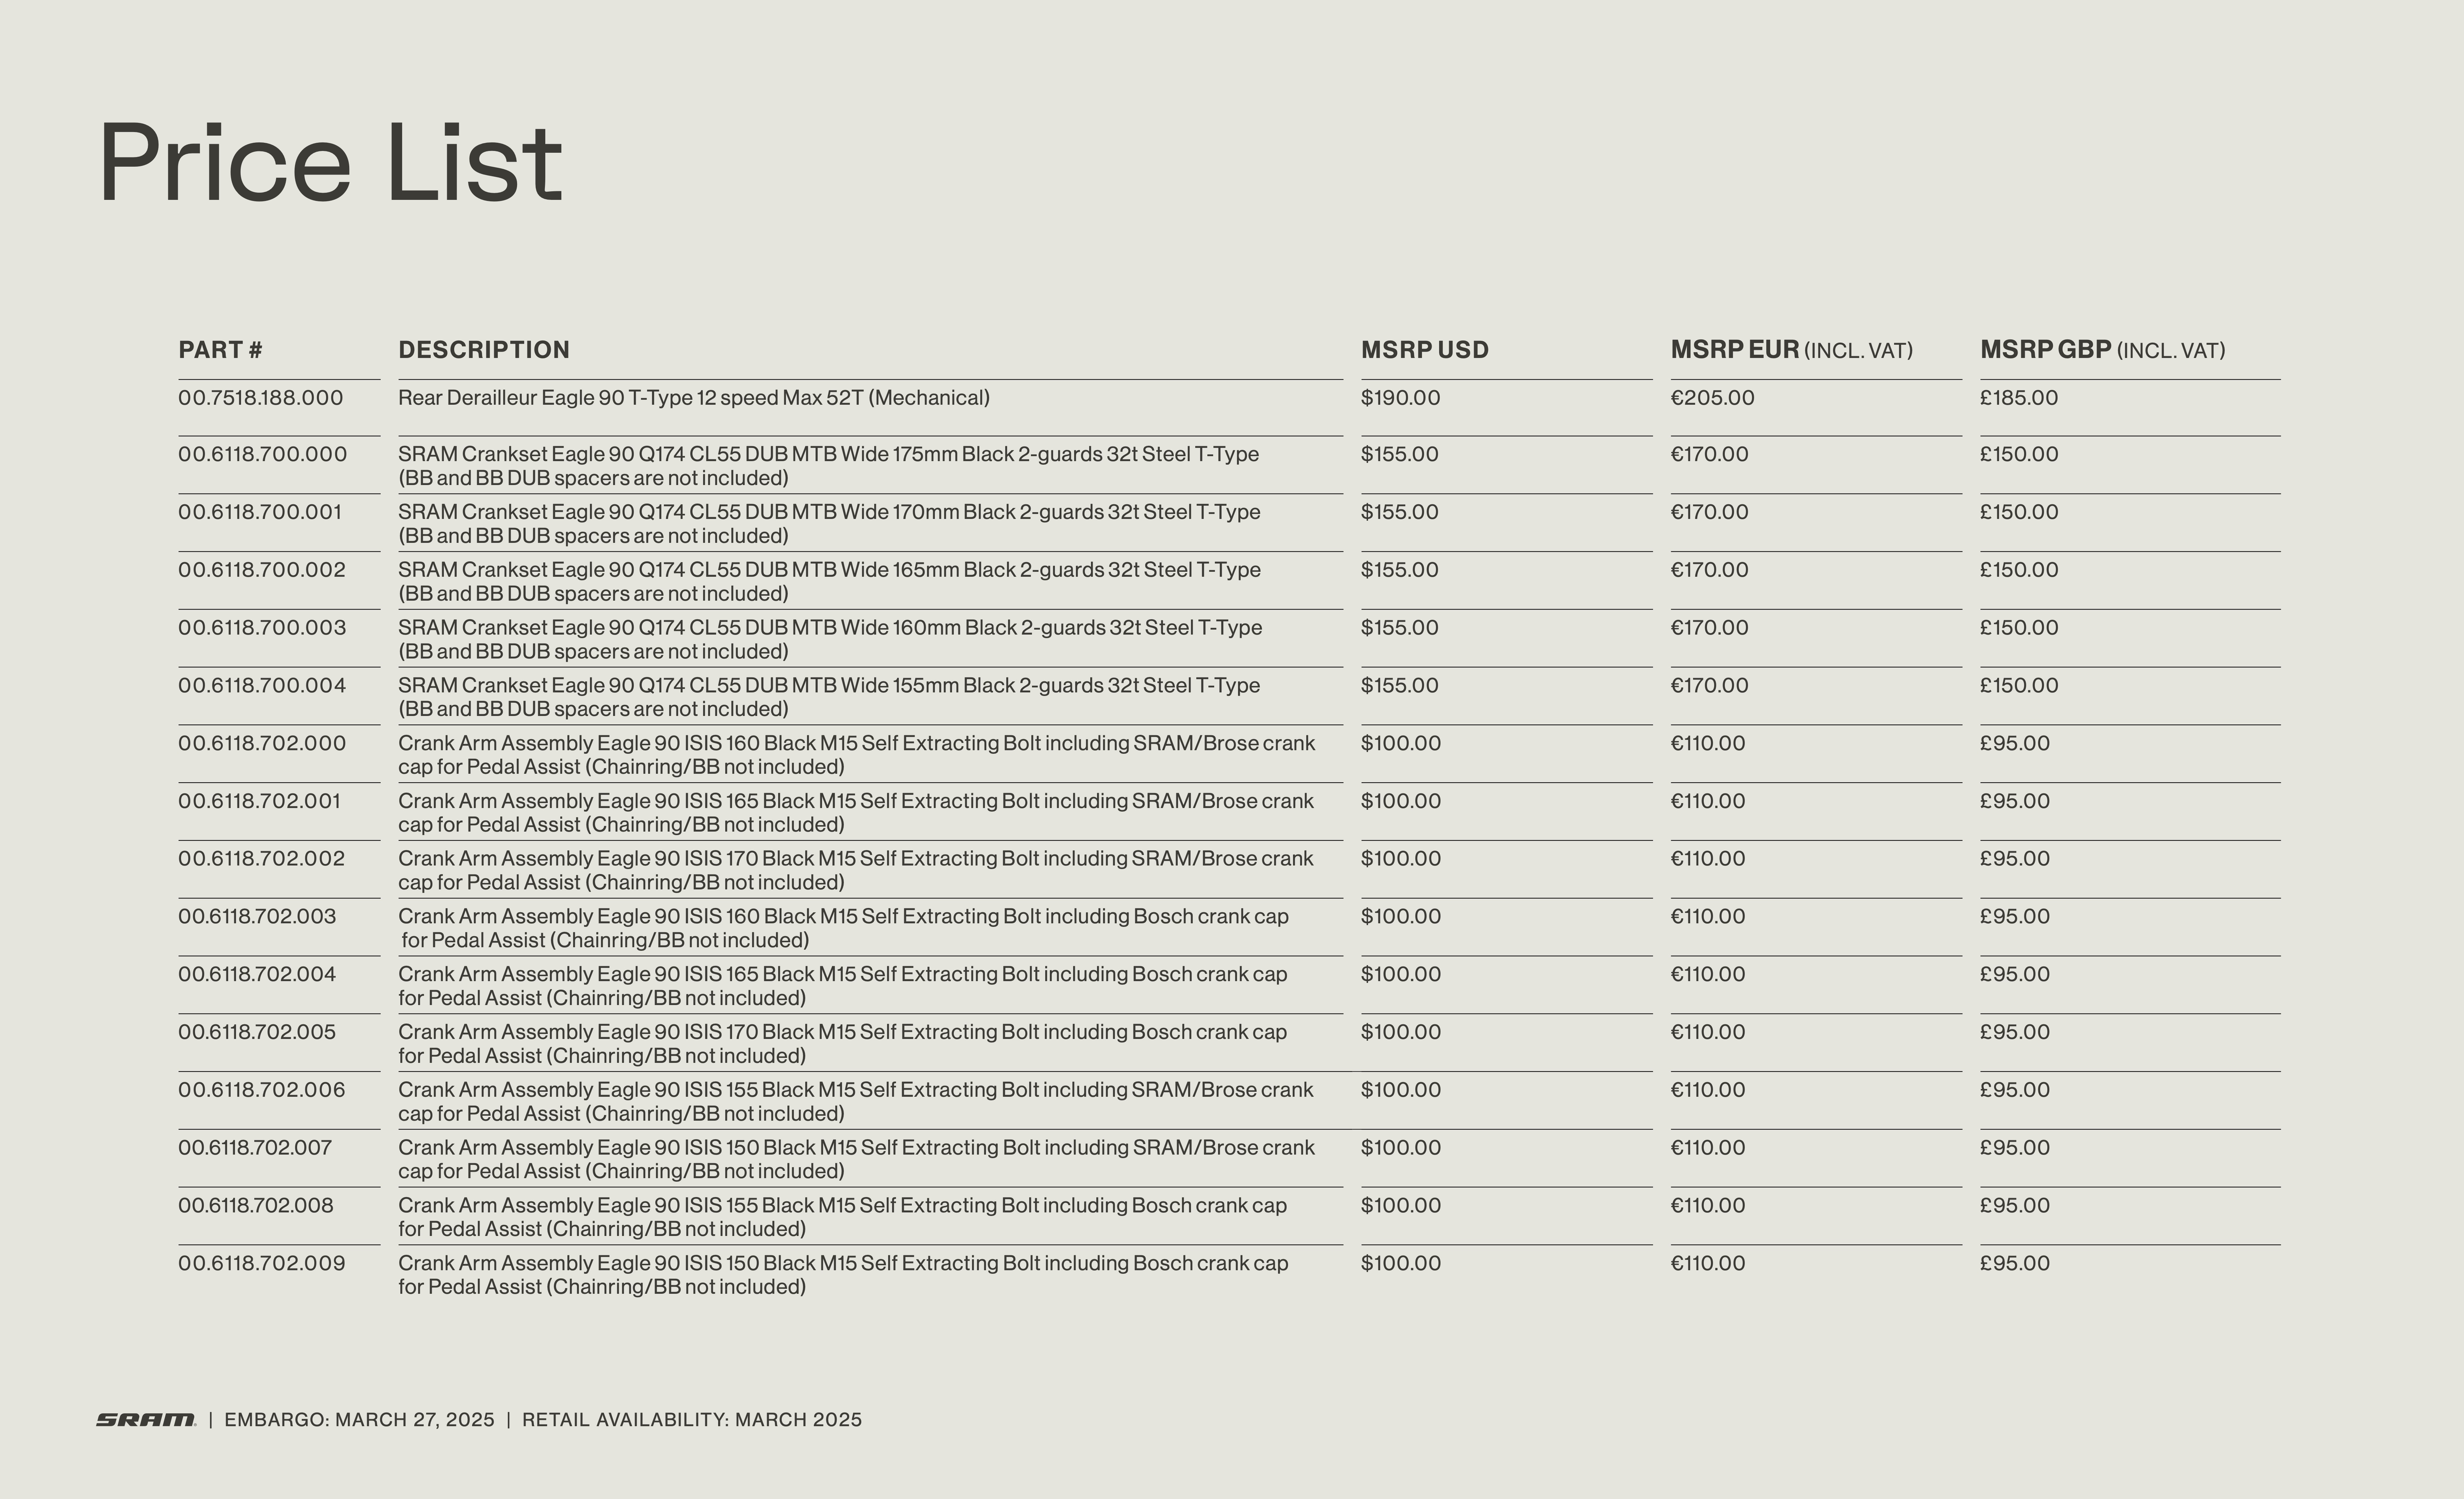
Task: Click part number 00.6118.702.005
Action: (x=257, y=1032)
